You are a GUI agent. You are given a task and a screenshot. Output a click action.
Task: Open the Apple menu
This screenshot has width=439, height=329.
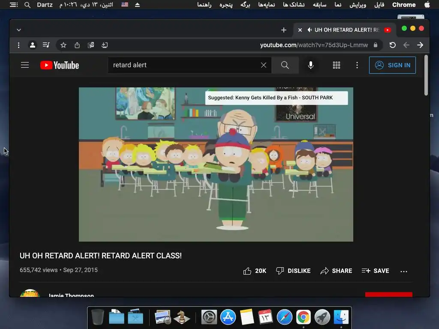click(427, 4)
